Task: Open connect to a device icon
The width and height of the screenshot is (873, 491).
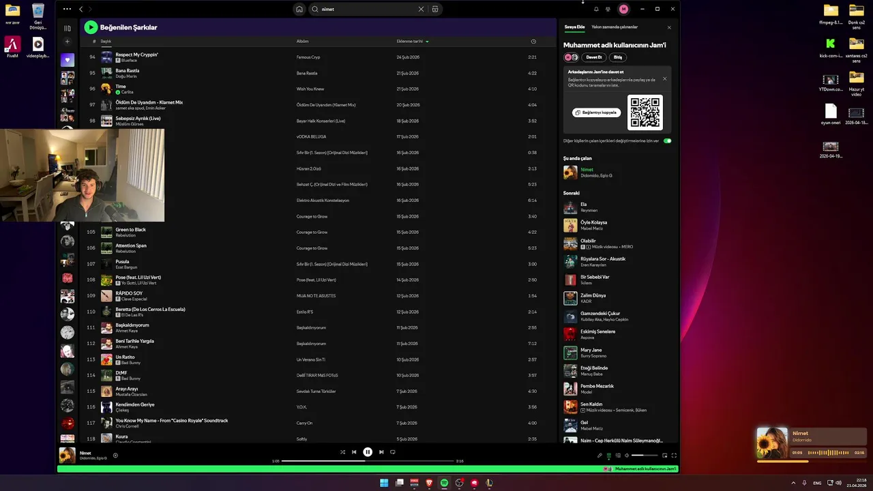Action: click(618, 456)
